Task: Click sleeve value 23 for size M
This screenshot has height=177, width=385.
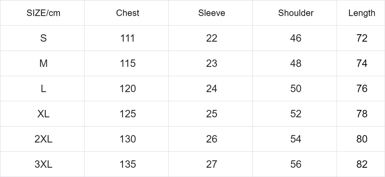Action: [212, 64]
